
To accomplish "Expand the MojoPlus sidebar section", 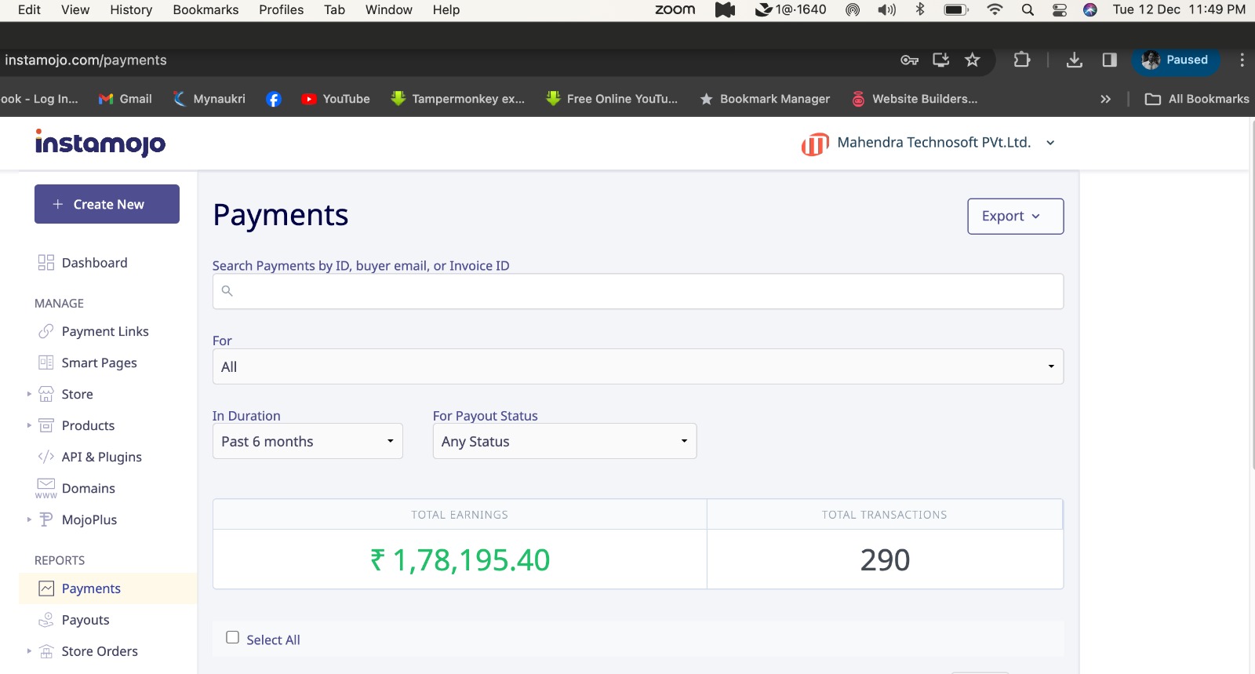I will [x=29, y=519].
